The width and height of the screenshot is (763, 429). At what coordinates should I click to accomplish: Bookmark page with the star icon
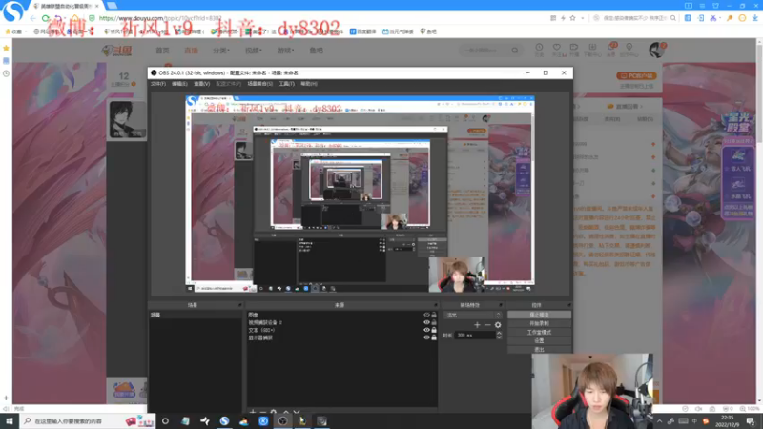573,18
